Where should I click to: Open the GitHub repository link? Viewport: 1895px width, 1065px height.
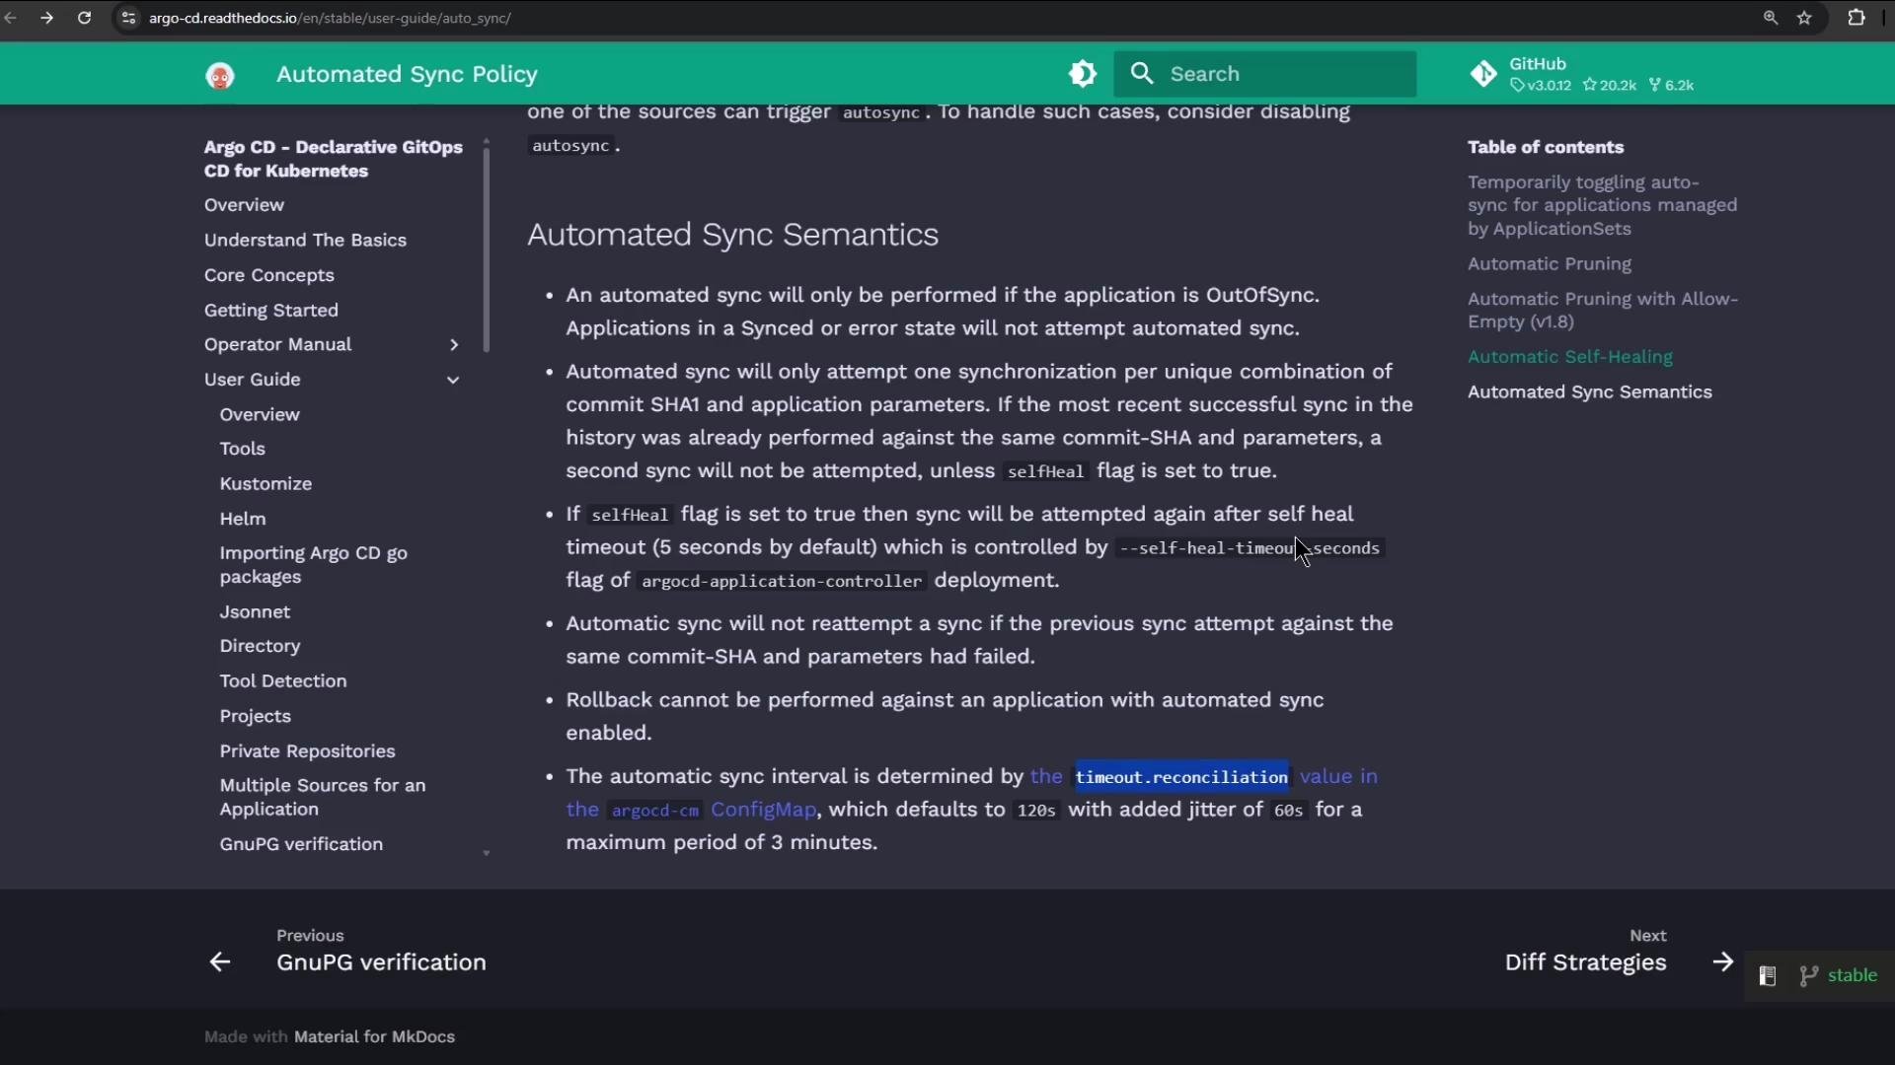coord(1582,74)
